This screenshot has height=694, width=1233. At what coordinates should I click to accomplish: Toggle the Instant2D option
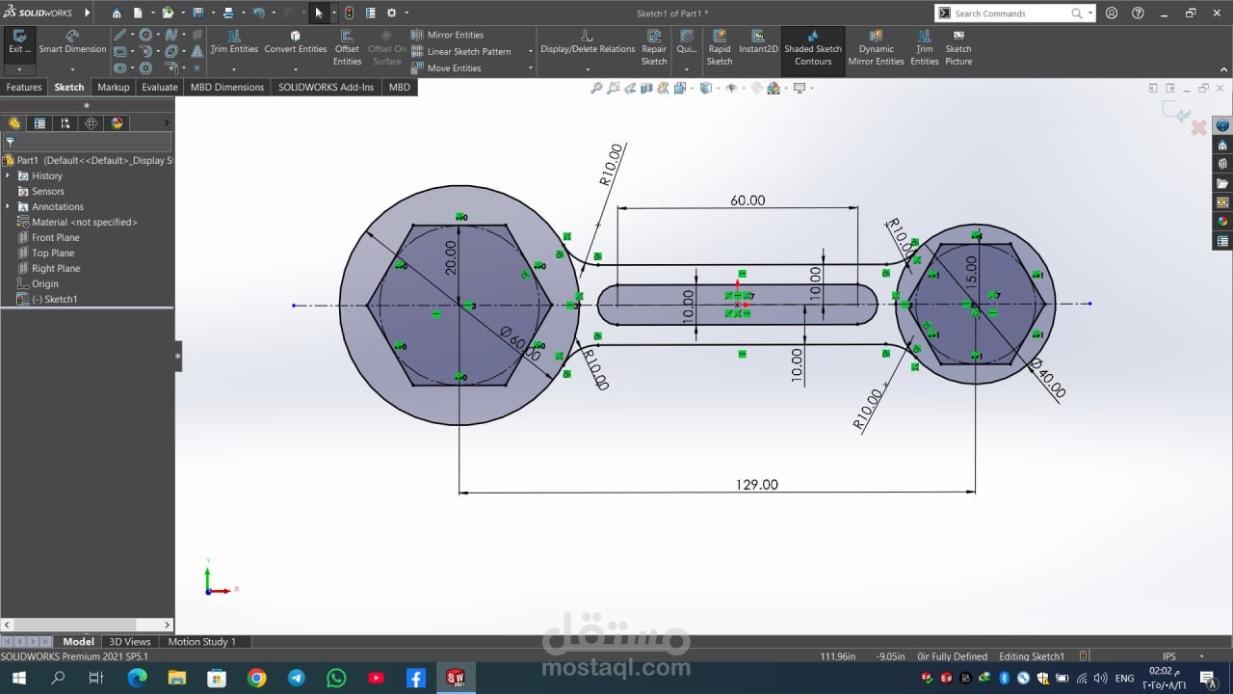[x=758, y=42]
